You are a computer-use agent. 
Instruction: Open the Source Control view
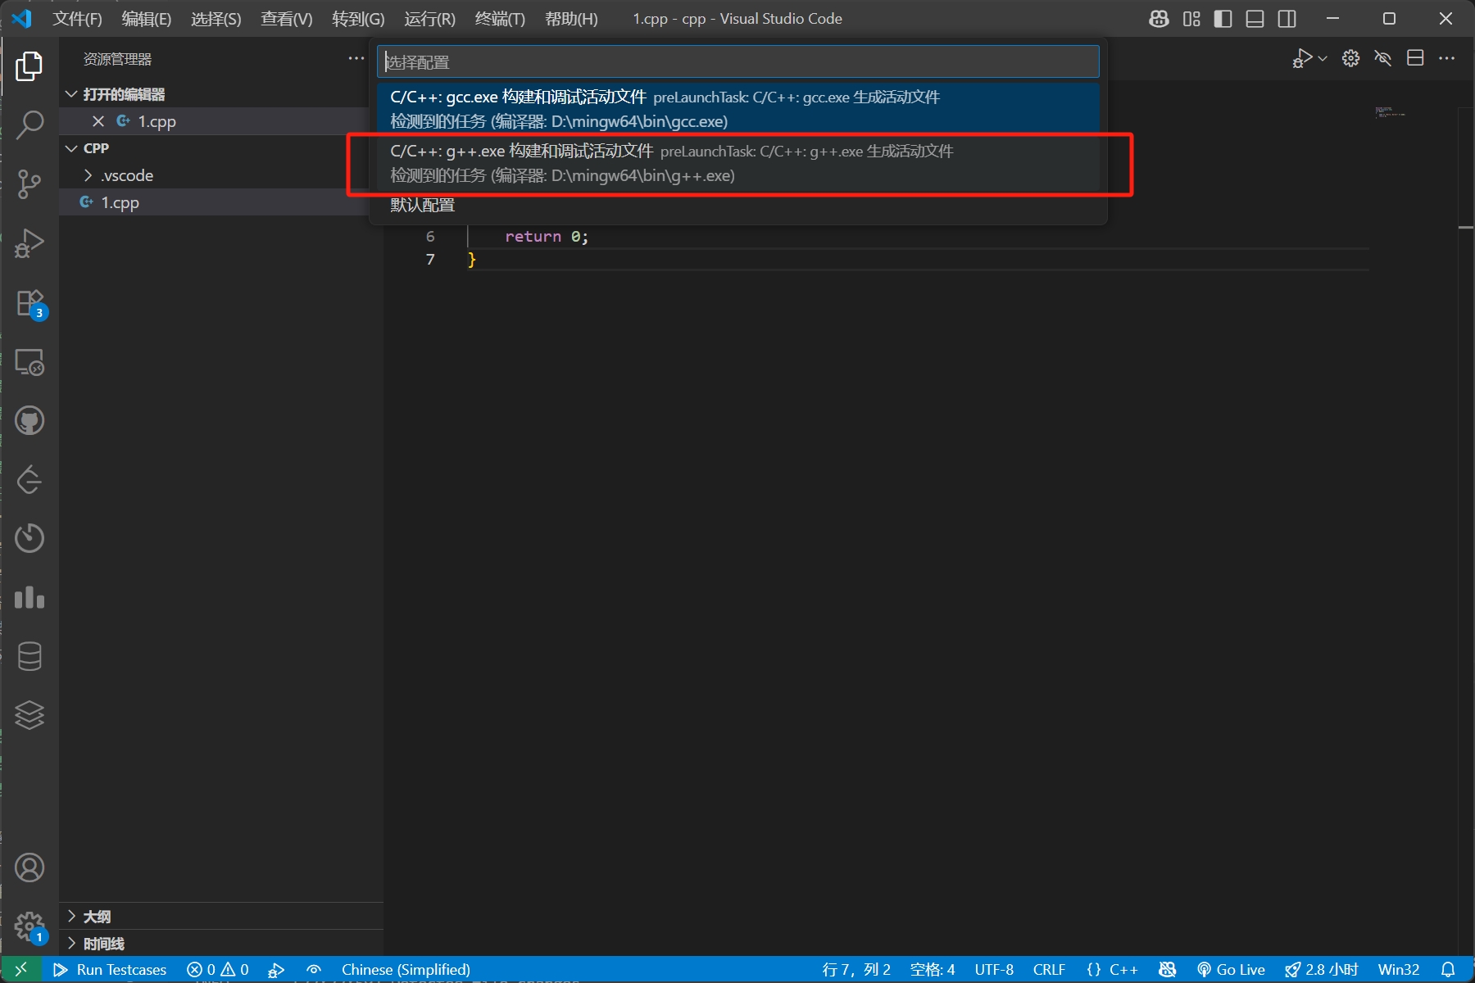[x=29, y=184]
